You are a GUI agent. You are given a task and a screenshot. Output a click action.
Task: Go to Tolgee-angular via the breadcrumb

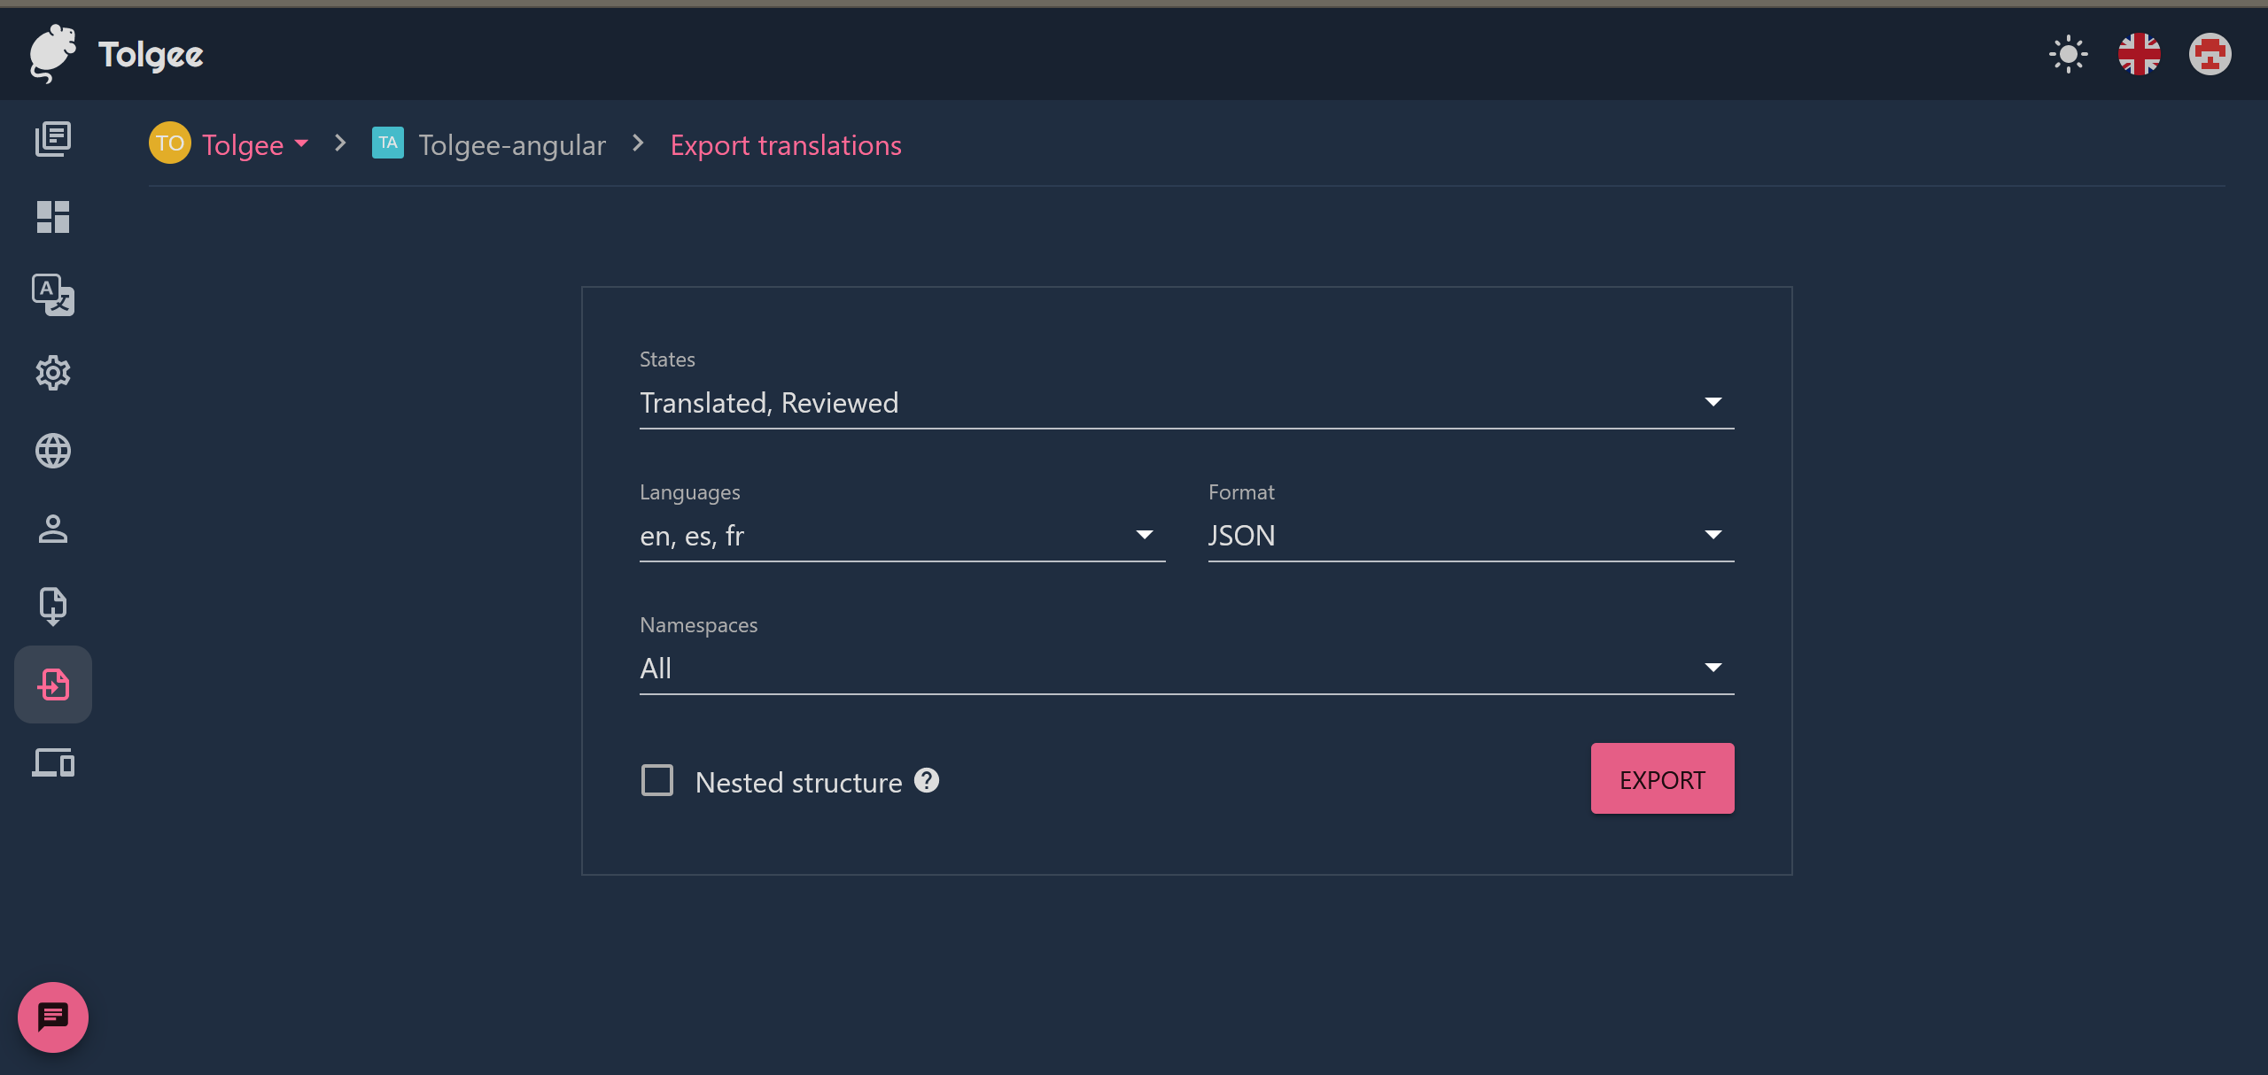pos(511,144)
